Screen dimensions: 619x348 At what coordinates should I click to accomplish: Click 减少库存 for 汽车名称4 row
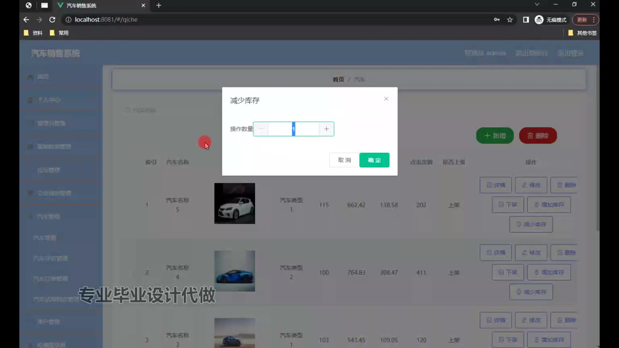coord(531,292)
